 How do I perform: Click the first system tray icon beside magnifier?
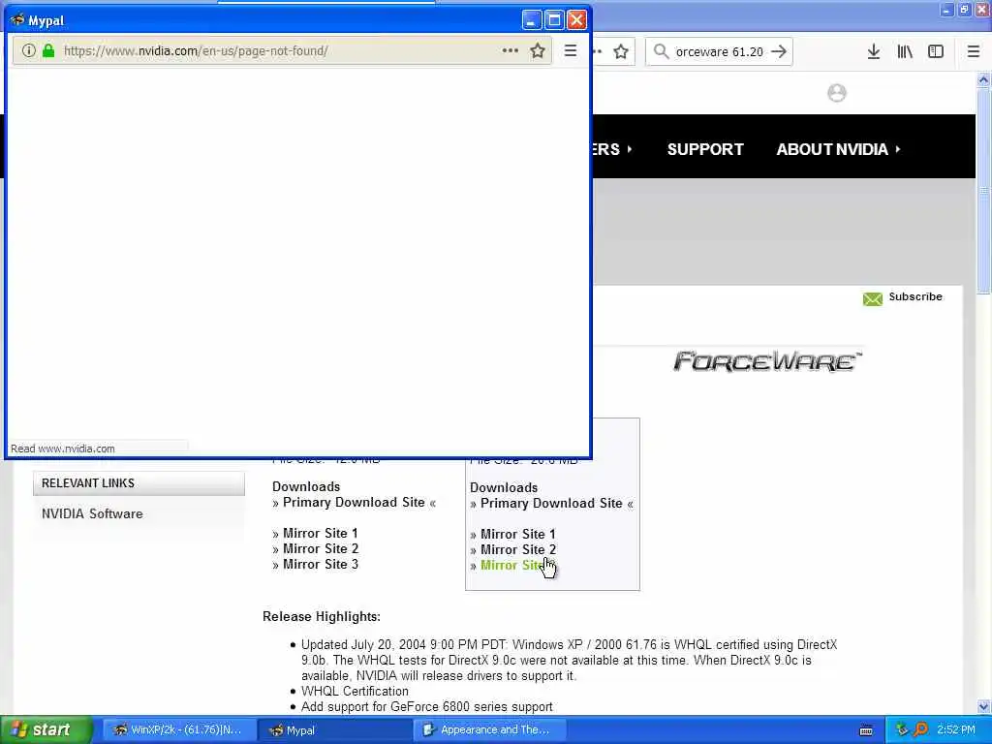[x=902, y=729]
